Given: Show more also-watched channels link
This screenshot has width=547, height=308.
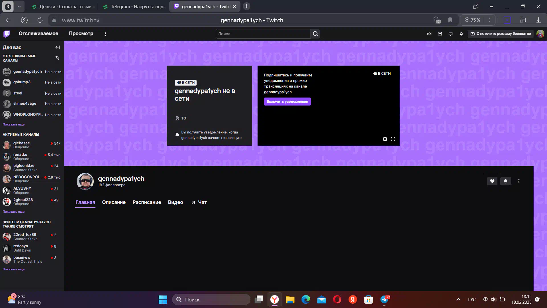Looking at the screenshot, I should 14,269.
